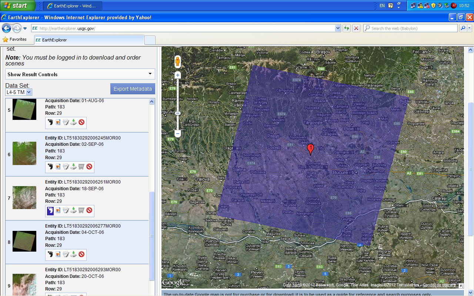Show footprint for scene 04-OCT-06
Image resolution: width=474 pixels, height=296 pixels.
coord(50,254)
